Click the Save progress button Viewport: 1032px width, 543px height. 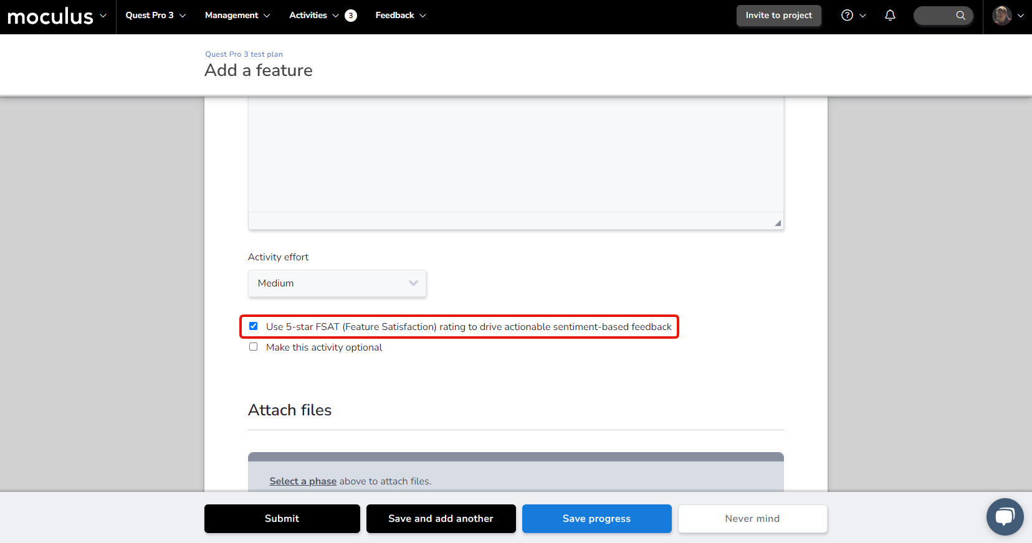click(x=597, y=519)
